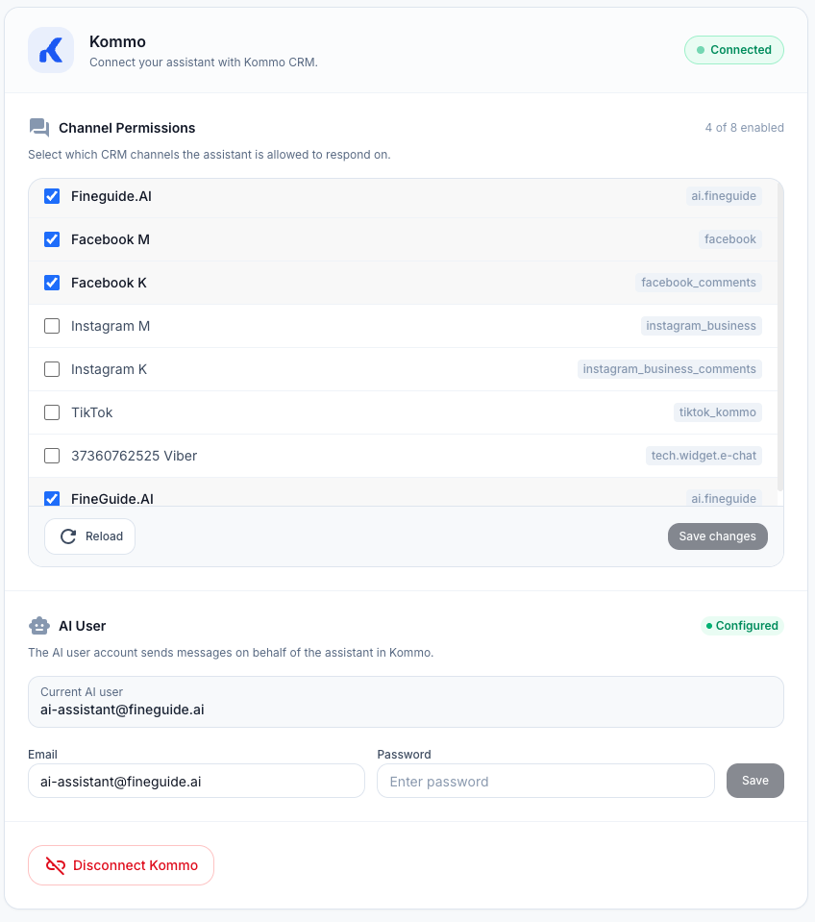This screenshot has height=922, width=815.
Task: Uncheck the Fineguide.AI channel checkbox
Action: [x=52, y=196]
